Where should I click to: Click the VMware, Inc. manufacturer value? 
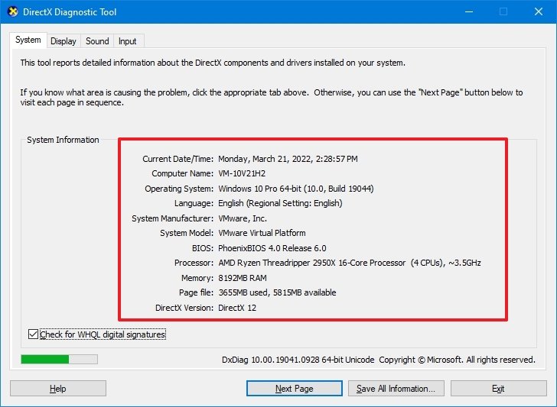click(x=243, y=218)
